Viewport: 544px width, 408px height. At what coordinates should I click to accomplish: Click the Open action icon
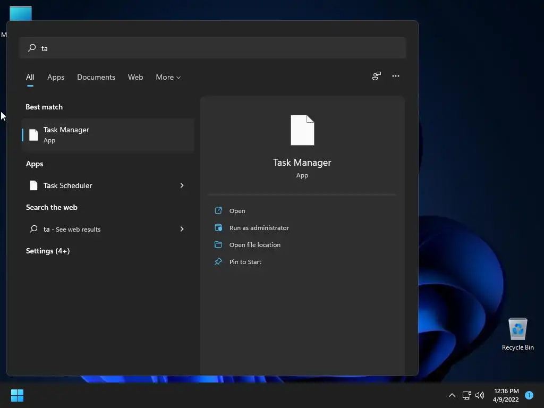point(218,210)
